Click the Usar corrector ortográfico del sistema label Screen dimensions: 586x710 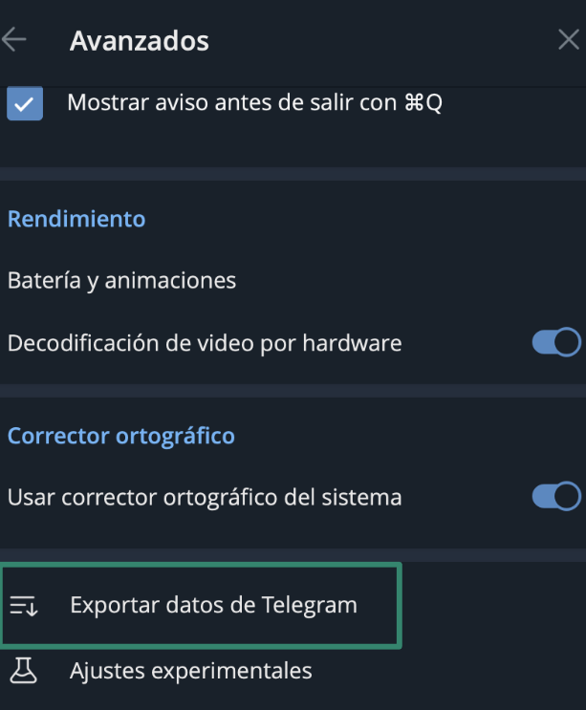click(205, 498)
